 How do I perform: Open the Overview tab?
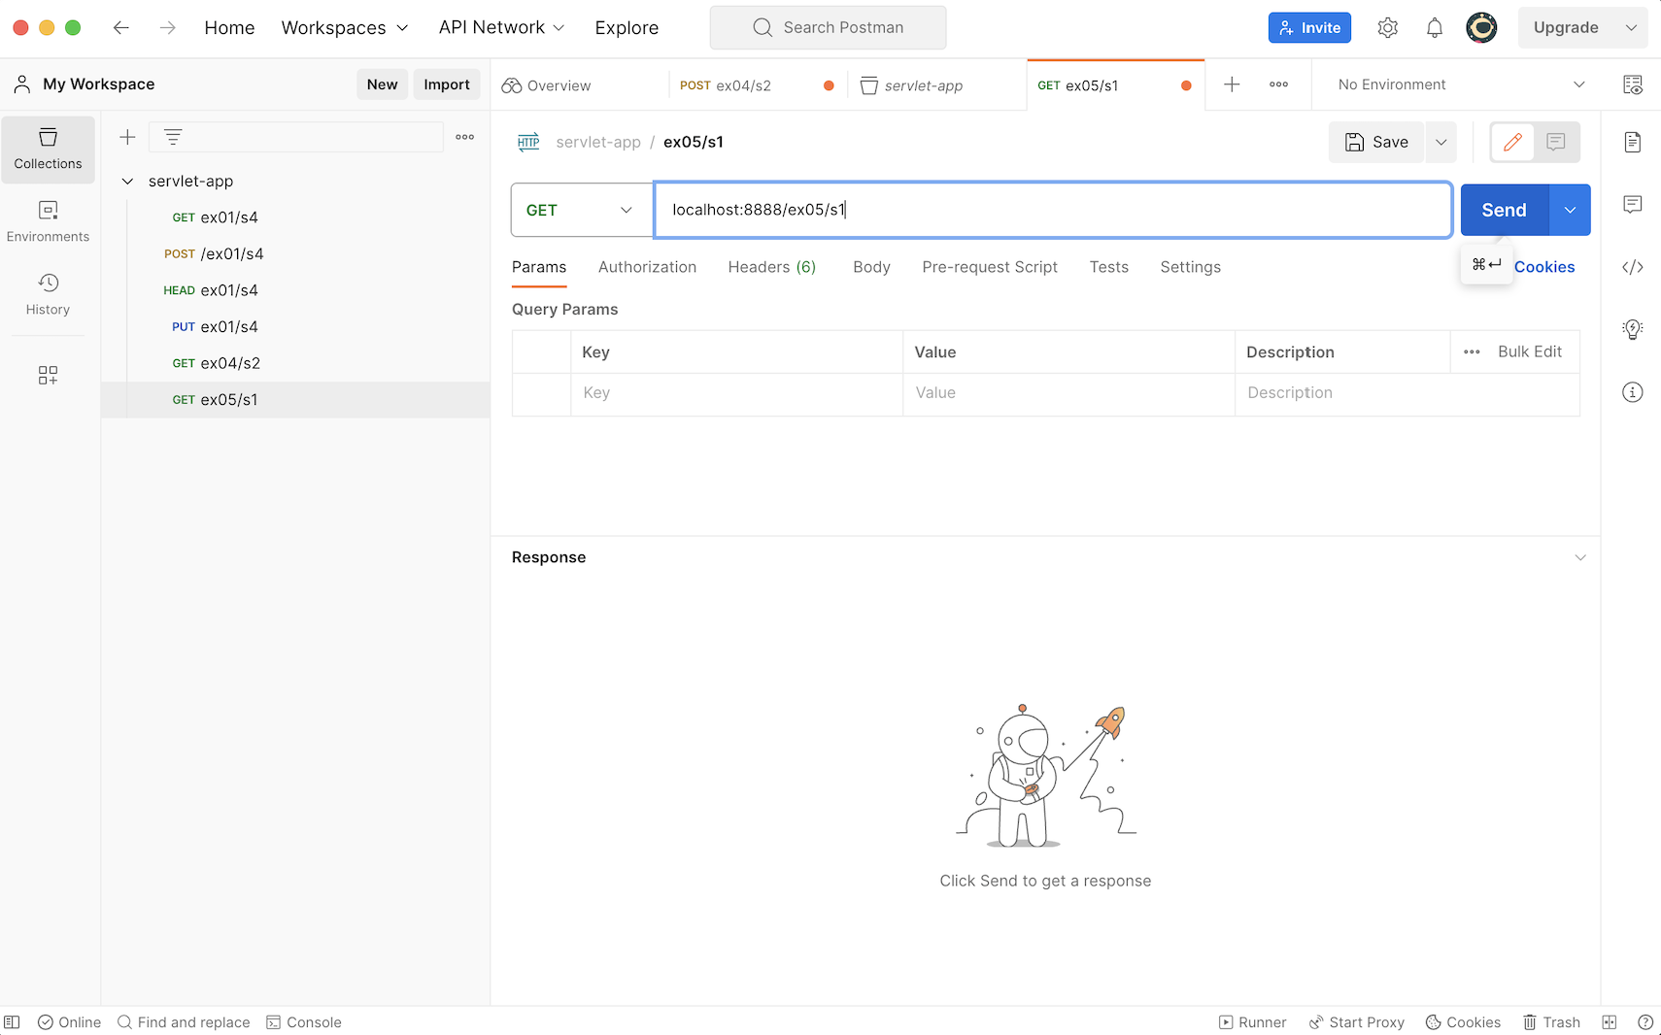point(580,85)
